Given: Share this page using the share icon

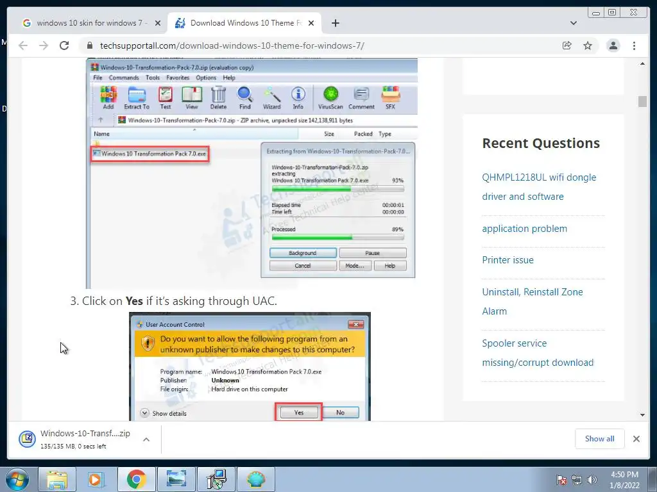Looking at the screenshot, I should click(567, 45).
